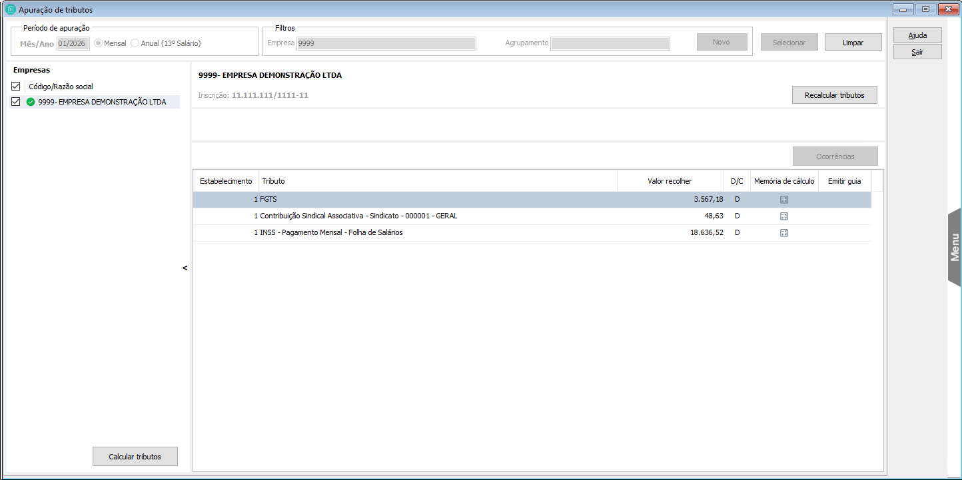Expand the side Menu tab
The width and height of the screenshot is (962, 480).
tap(954, 247)
